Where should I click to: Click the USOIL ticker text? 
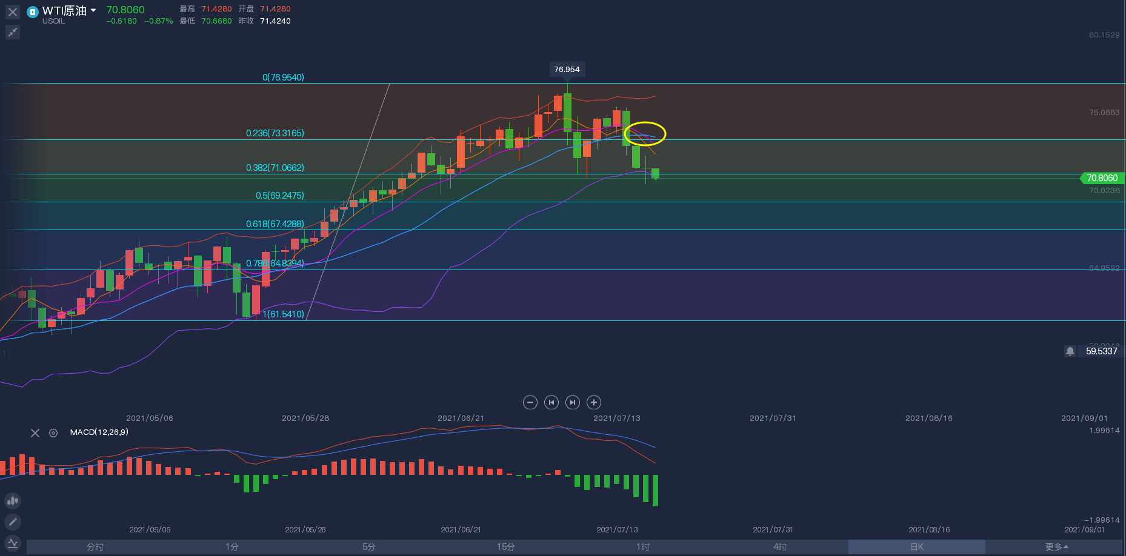click(53, 21)
